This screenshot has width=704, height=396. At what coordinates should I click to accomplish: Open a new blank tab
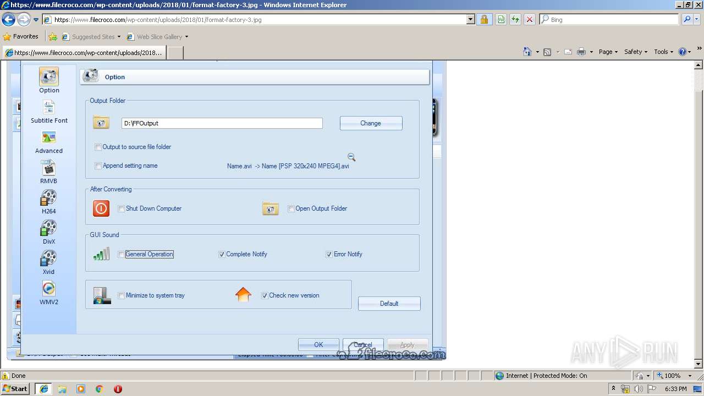point(175,53)
